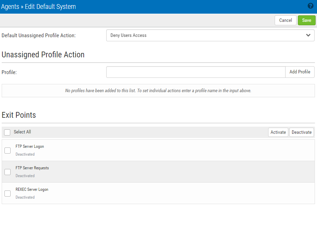Check the FTP Server Logon checkbox

pyautogui.click(x=8, y=151)
